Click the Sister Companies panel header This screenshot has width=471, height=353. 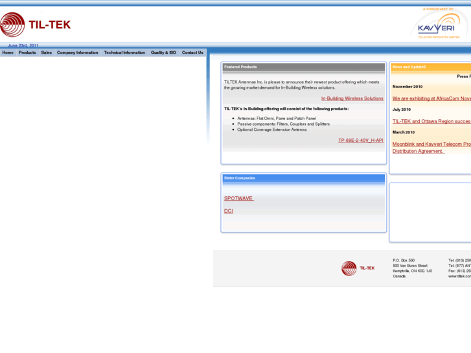pos(304,178)
